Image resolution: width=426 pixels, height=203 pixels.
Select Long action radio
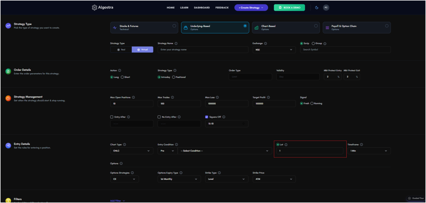pyautogui.click(x=111, y=77)
